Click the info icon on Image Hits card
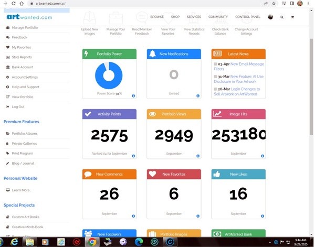Screen dimensions: 315x247 (262, 156)
